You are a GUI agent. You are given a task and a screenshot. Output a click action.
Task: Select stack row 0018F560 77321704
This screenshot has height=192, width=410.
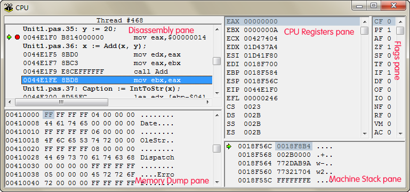pyautogui.click(x=285, y=172)
